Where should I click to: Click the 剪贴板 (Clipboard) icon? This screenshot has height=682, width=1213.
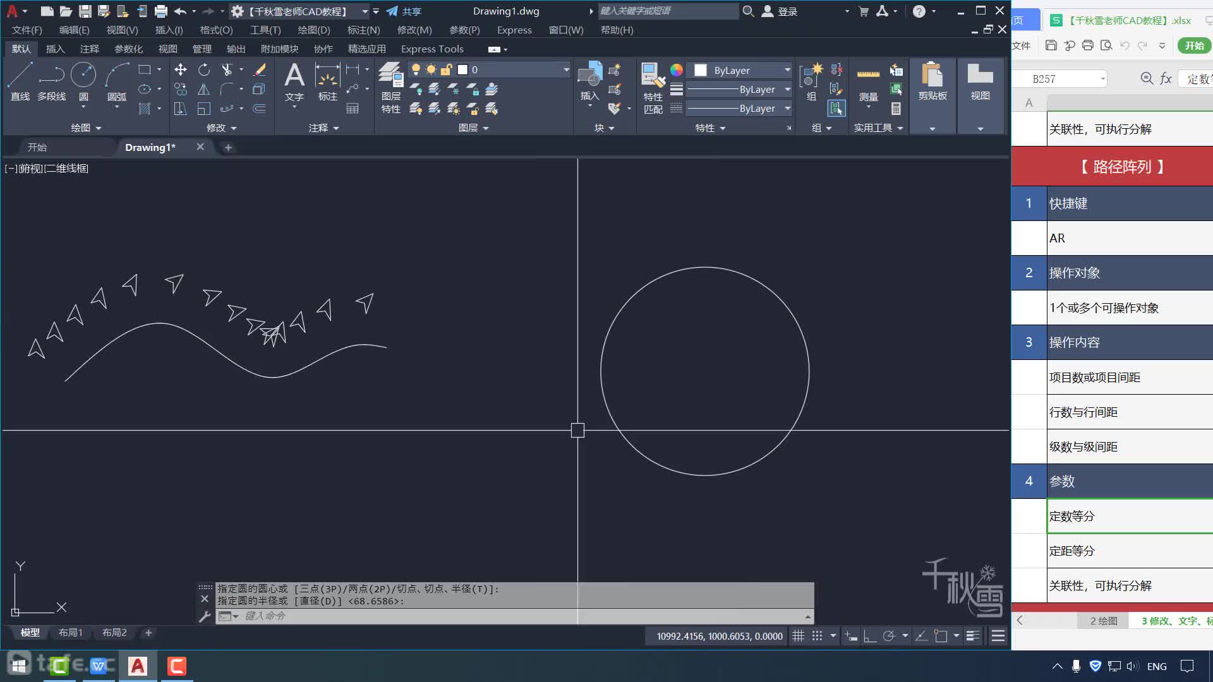tap(932, 82)
